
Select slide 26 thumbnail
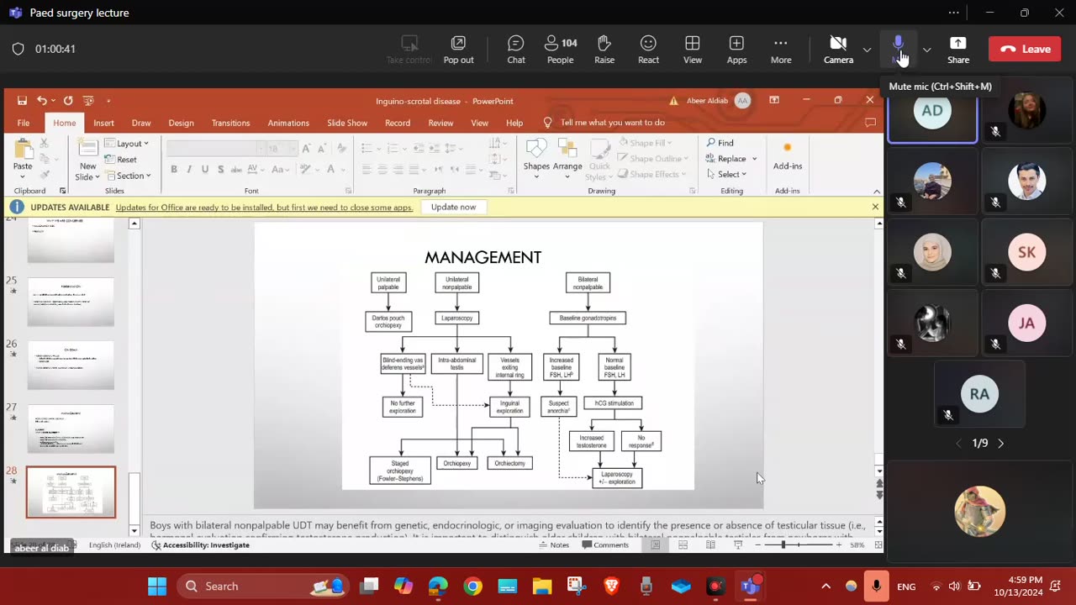pos(71,365)
